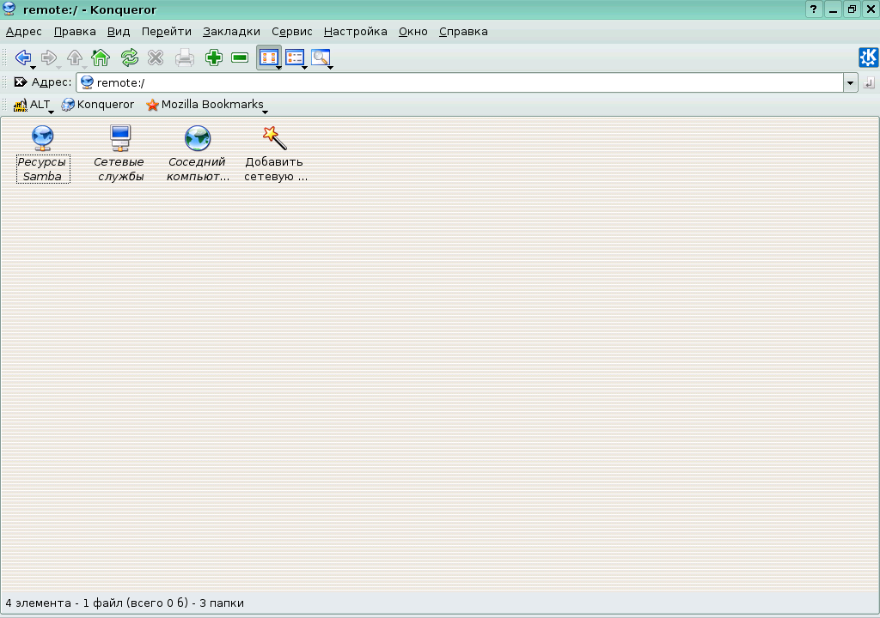Open the Закладки menu
880x618 pixels.
[231, 32]
